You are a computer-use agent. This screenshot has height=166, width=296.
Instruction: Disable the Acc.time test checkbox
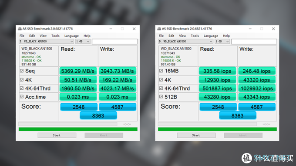click(x=22, y=97)
